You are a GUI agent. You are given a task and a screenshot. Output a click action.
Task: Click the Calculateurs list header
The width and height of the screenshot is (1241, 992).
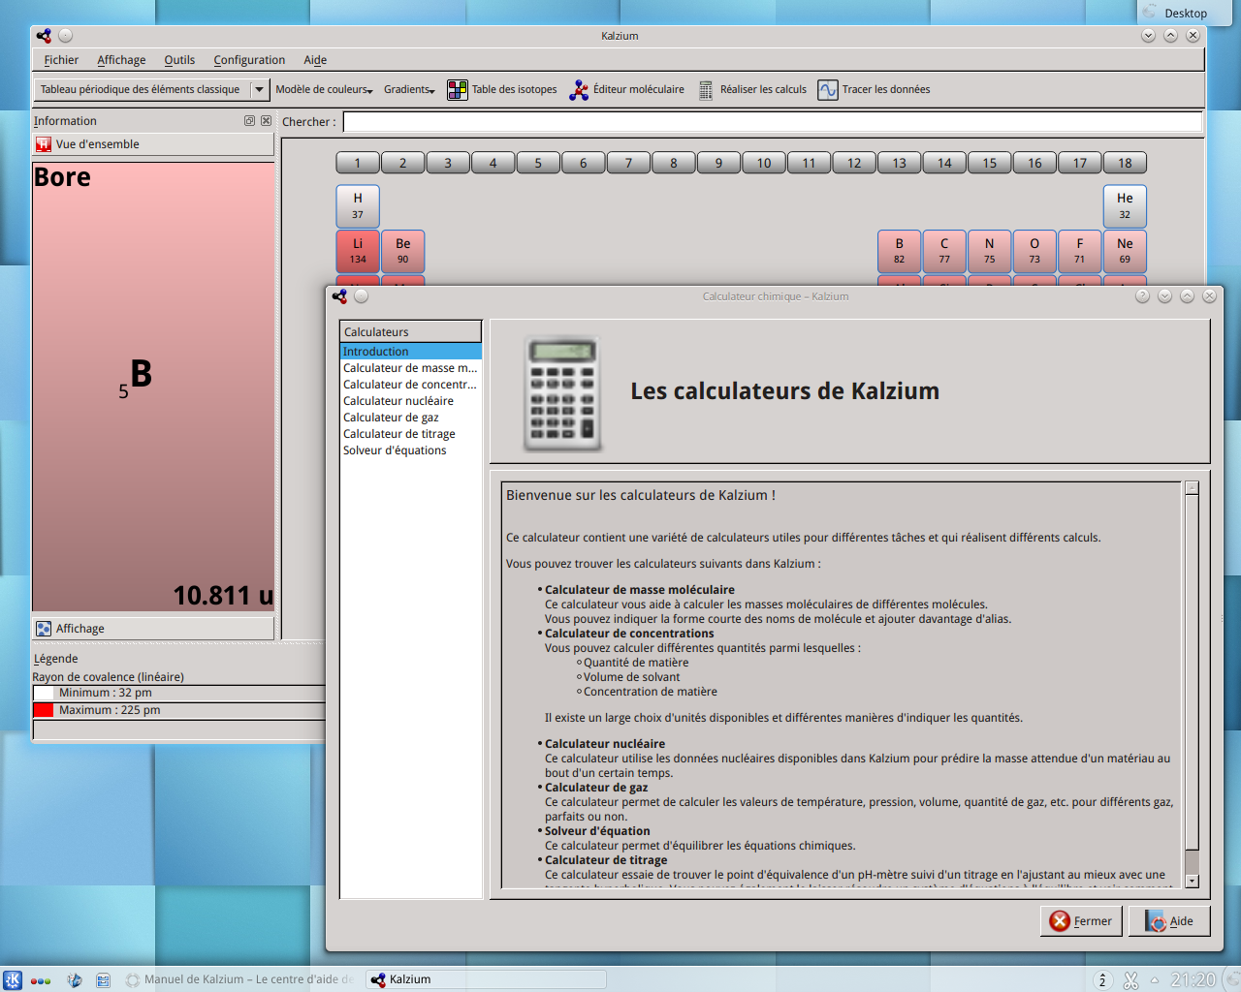click(x=411, y=331)
